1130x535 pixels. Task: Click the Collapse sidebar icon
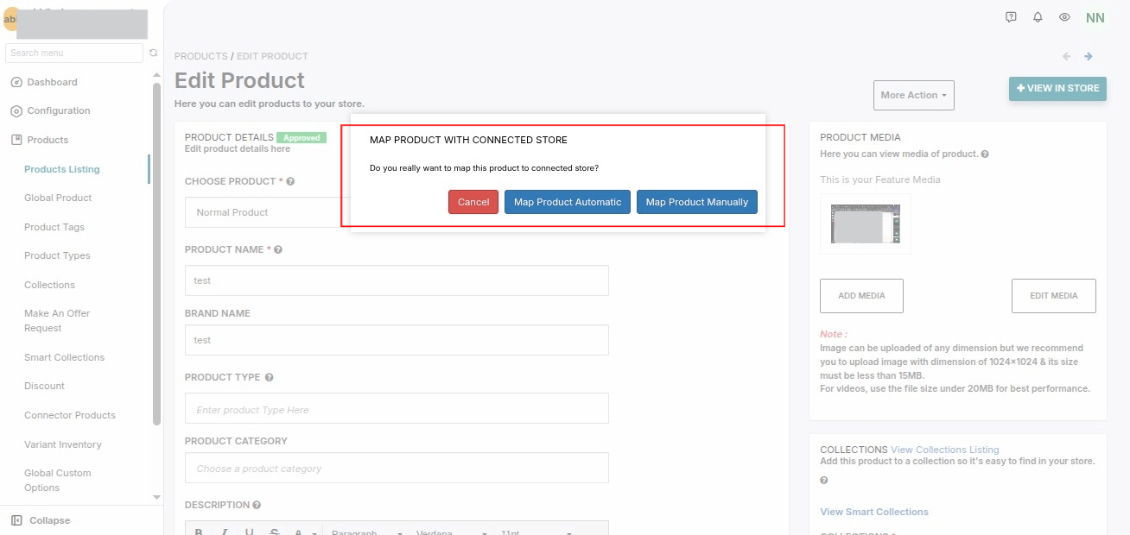point(16,520)
